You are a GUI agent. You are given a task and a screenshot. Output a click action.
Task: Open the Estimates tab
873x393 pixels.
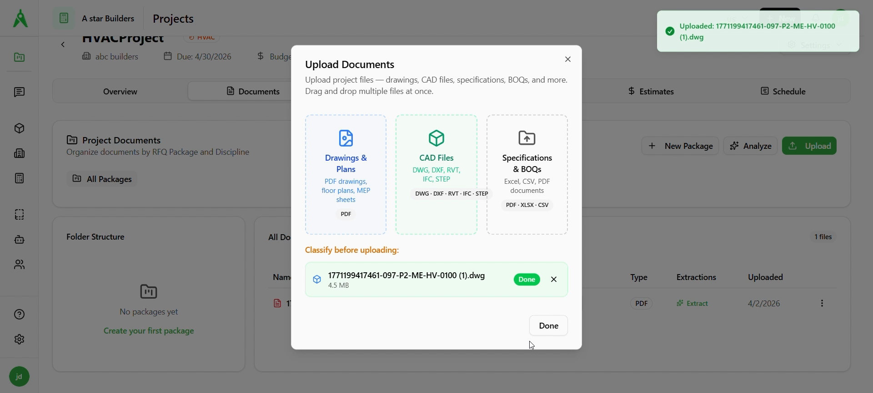(x=651, y=92)
